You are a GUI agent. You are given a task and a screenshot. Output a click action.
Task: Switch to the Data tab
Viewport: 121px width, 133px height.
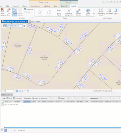(x=56, y=6)
